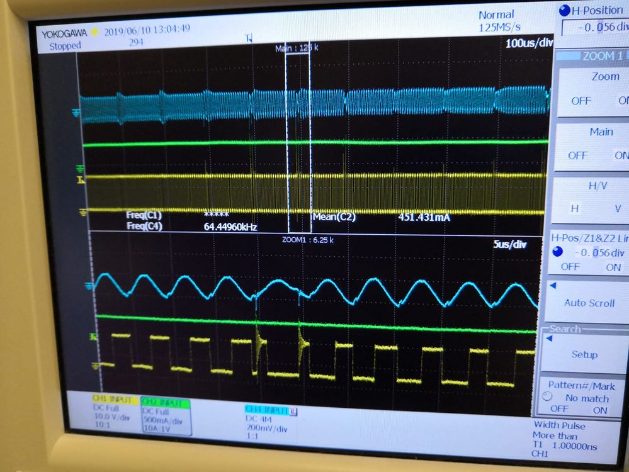Set Main window display to OFF
This screenshot has height=472, width=629.
(577, 155)
